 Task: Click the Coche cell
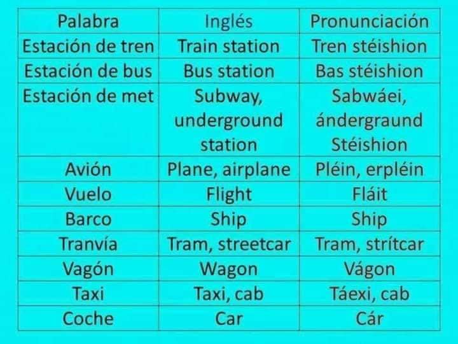(88, 319)
